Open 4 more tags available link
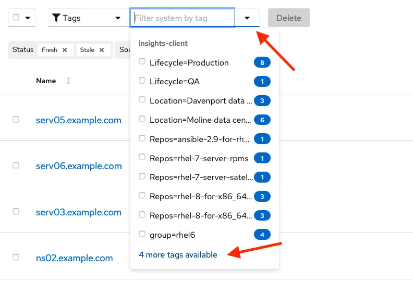The width and height of the screenshot is (413, 283). [178, 254]
